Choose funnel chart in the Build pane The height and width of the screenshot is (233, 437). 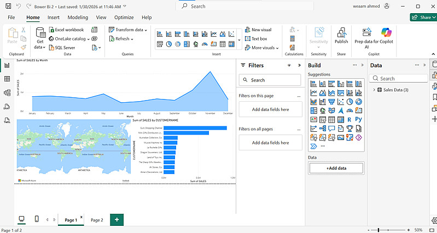click(331, 102)
